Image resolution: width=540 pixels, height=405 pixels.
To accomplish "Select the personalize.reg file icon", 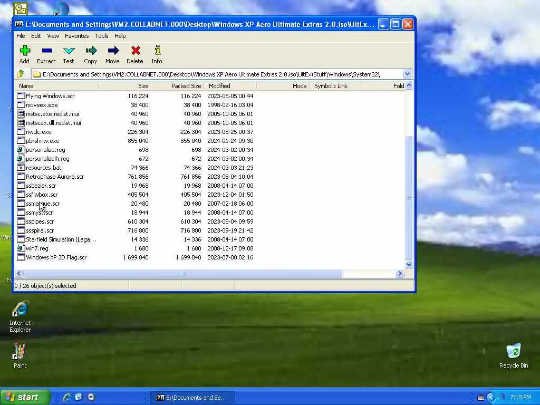I will coord(21,149).
